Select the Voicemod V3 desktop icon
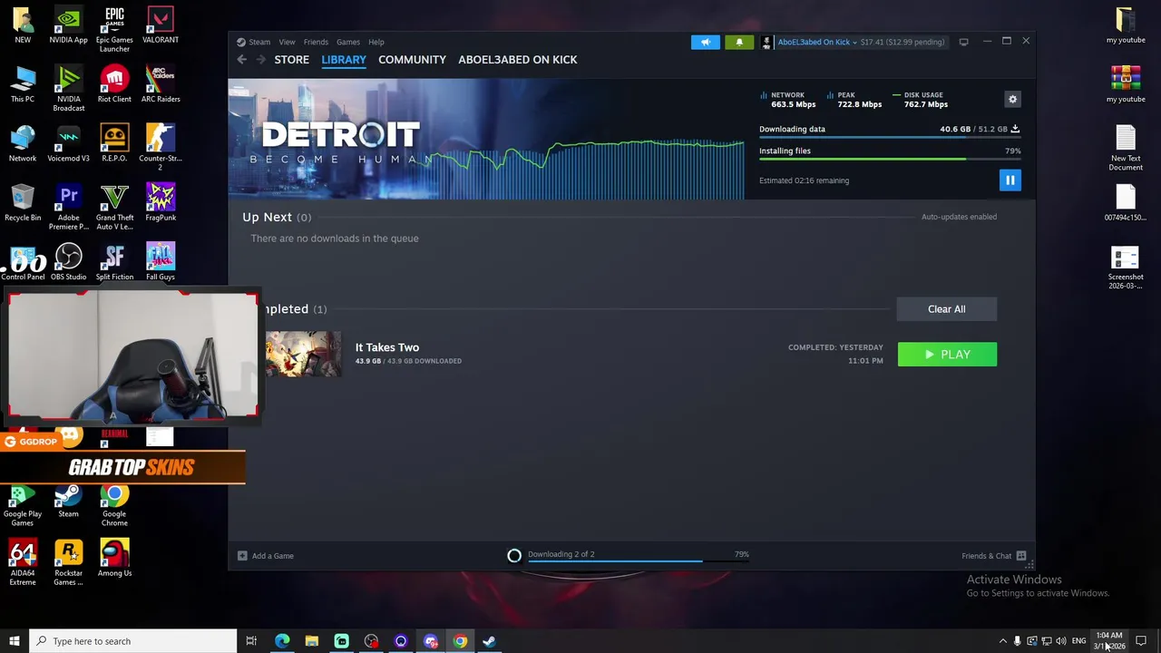 [x=69, y=144]
